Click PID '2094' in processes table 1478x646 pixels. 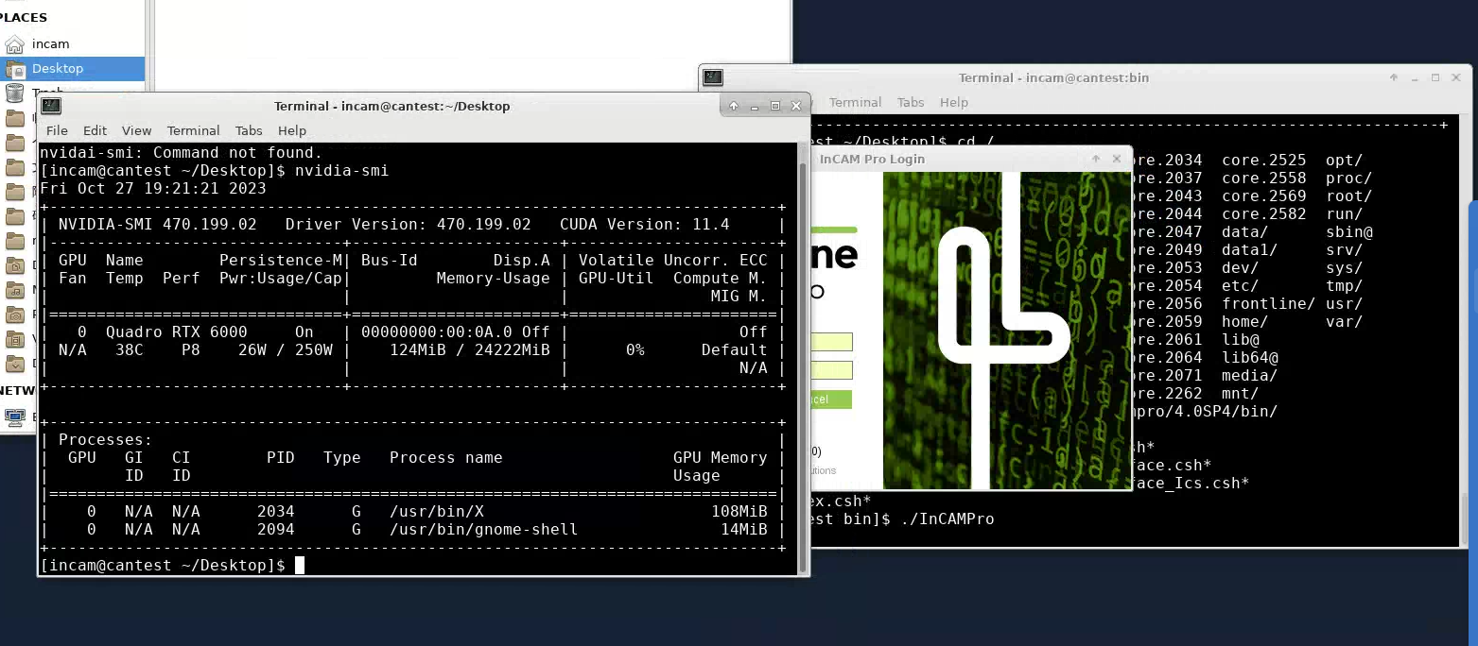(x=275, y=529)
